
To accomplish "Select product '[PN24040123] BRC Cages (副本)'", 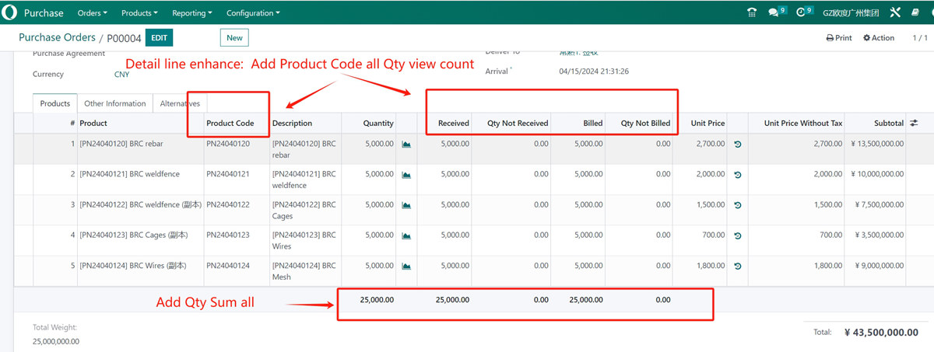I will (133, 235).
